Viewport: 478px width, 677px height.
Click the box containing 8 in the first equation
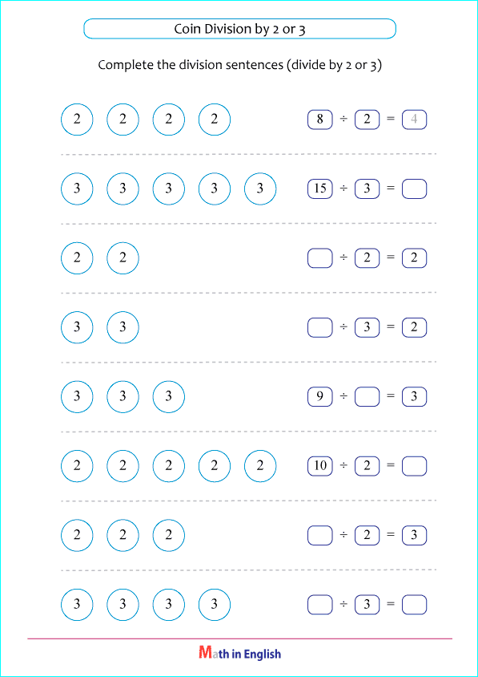point(319,120)
